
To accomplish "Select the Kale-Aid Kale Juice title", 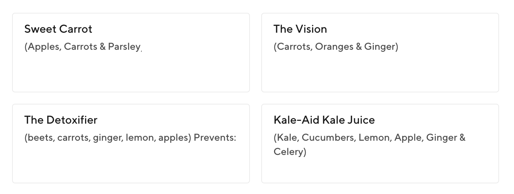I will [324, 120].
